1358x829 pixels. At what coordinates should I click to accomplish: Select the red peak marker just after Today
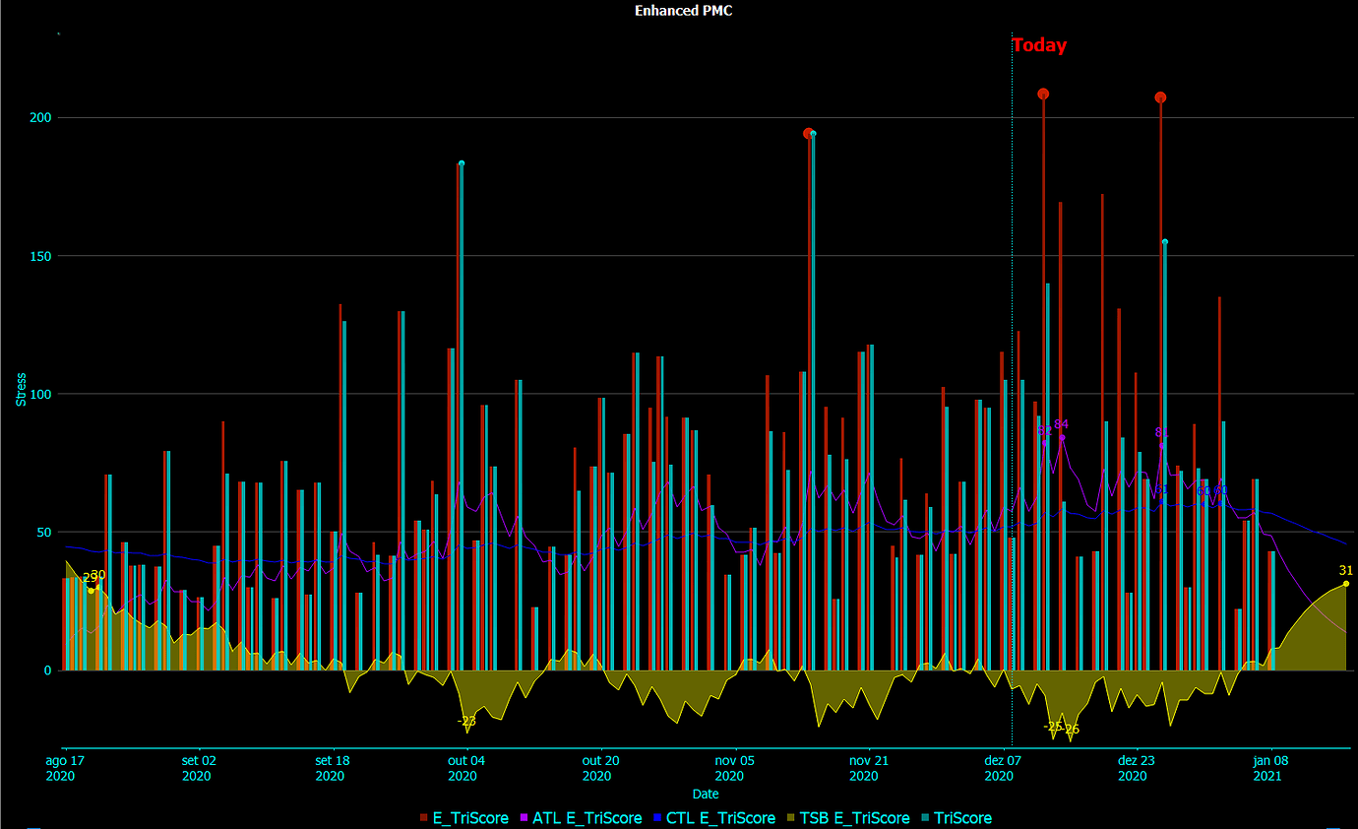tap(1044, 95)
